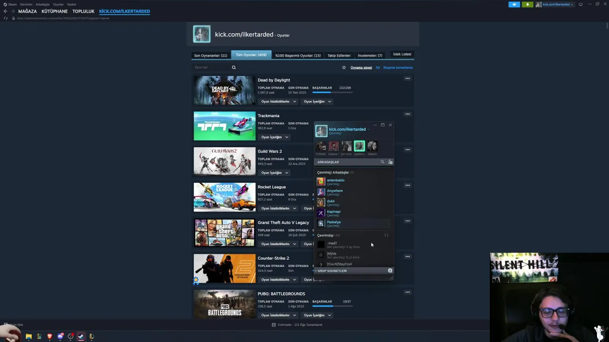This screenshot has height=342, width=609.
Task: Click the Dead by Daylight achievements progress bar
Action: [x=332, y=92]
